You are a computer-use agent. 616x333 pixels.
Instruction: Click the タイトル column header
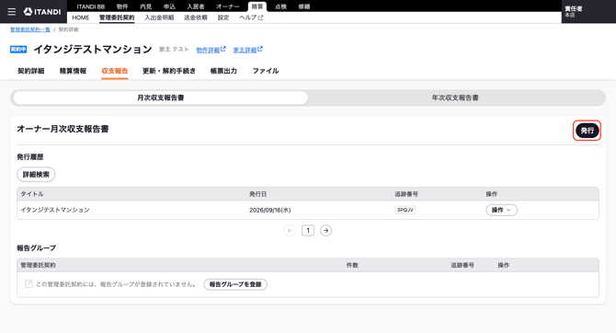click(x=32, y=194)
